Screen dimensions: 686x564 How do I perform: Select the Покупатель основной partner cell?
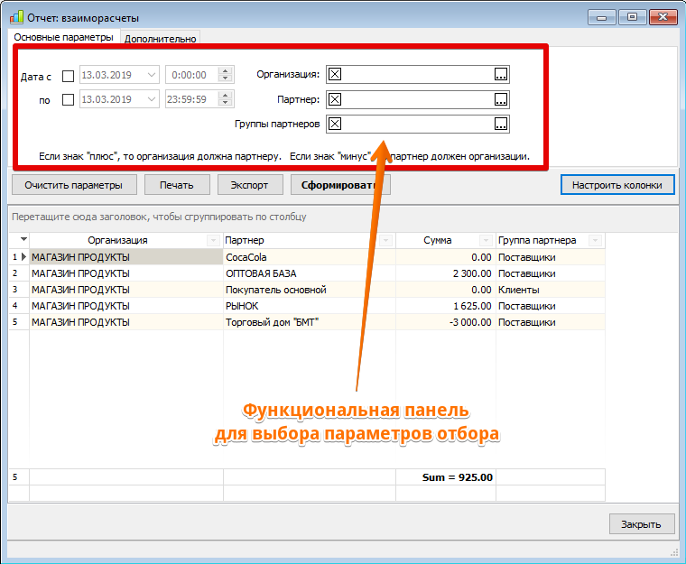coord(310,290)
